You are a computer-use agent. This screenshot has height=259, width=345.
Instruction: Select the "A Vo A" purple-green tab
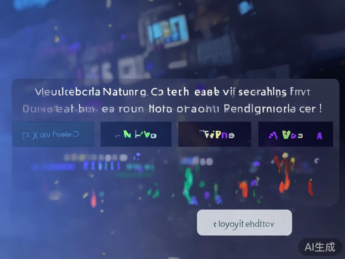click(296, 134)
